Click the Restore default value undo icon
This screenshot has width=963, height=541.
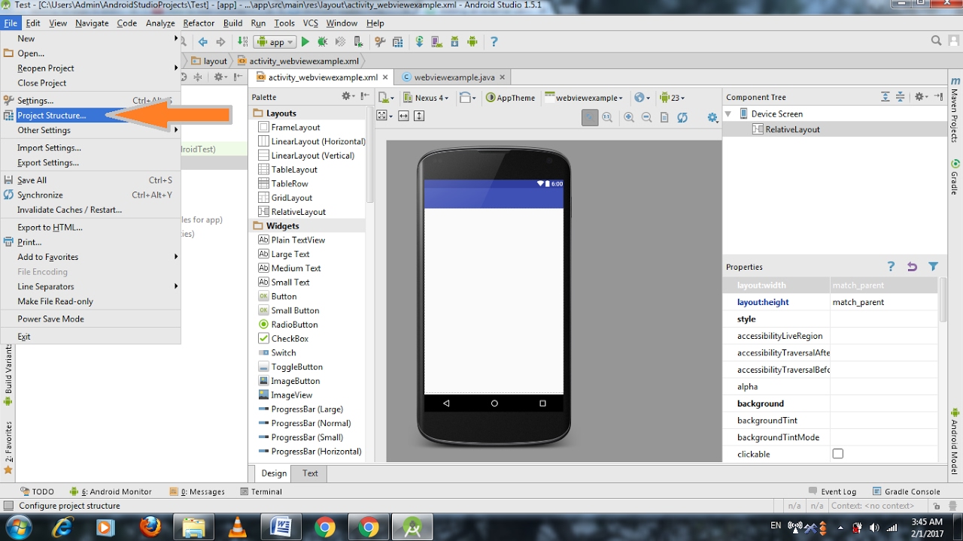click(912, 267)
